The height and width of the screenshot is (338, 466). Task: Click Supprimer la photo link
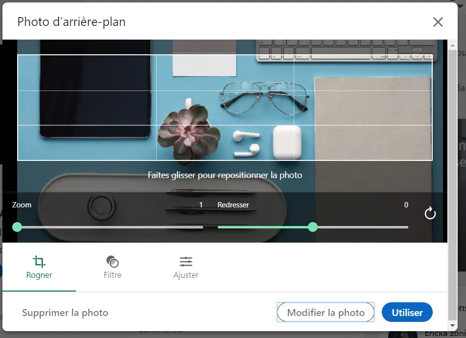pos(65,312)
